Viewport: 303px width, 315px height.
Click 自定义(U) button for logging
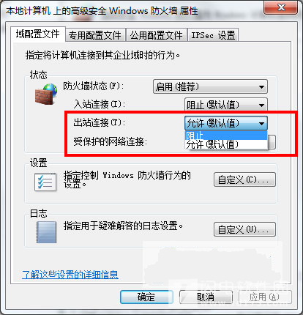(x=244, y=229)
